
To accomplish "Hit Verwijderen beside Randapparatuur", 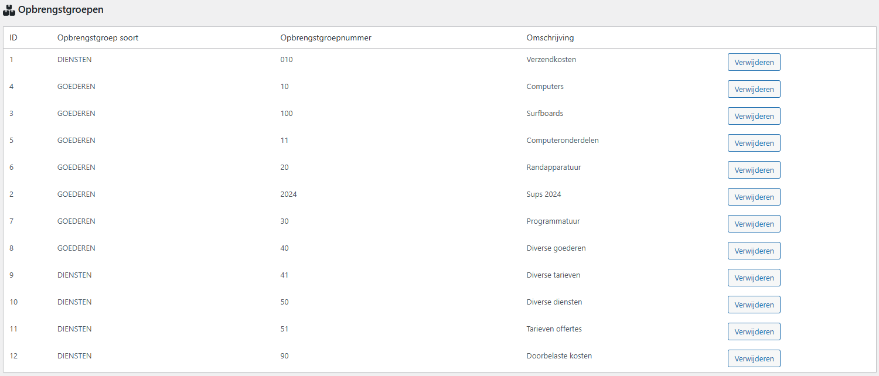I will pyautogui.click(x=754, y=170).
